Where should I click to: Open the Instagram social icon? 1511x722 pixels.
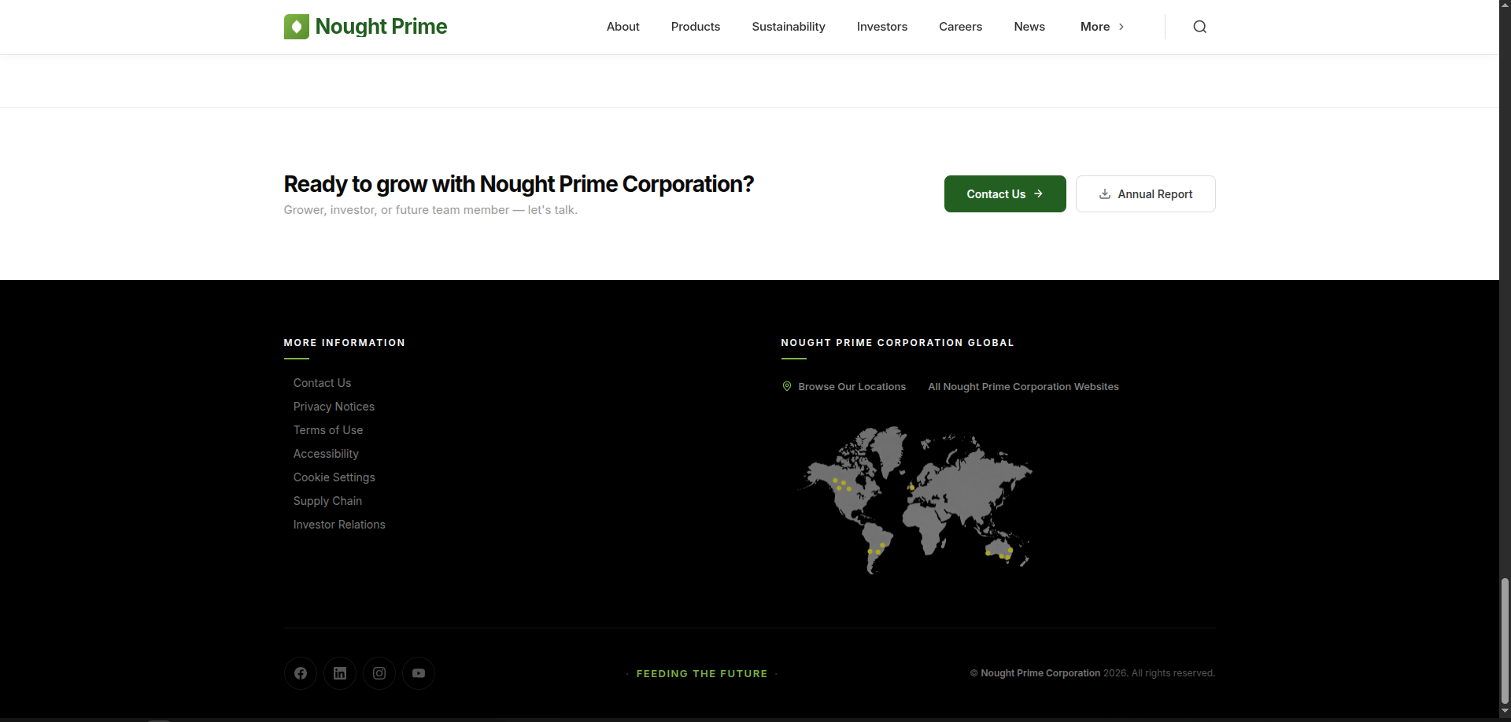(x=379, y=673)
